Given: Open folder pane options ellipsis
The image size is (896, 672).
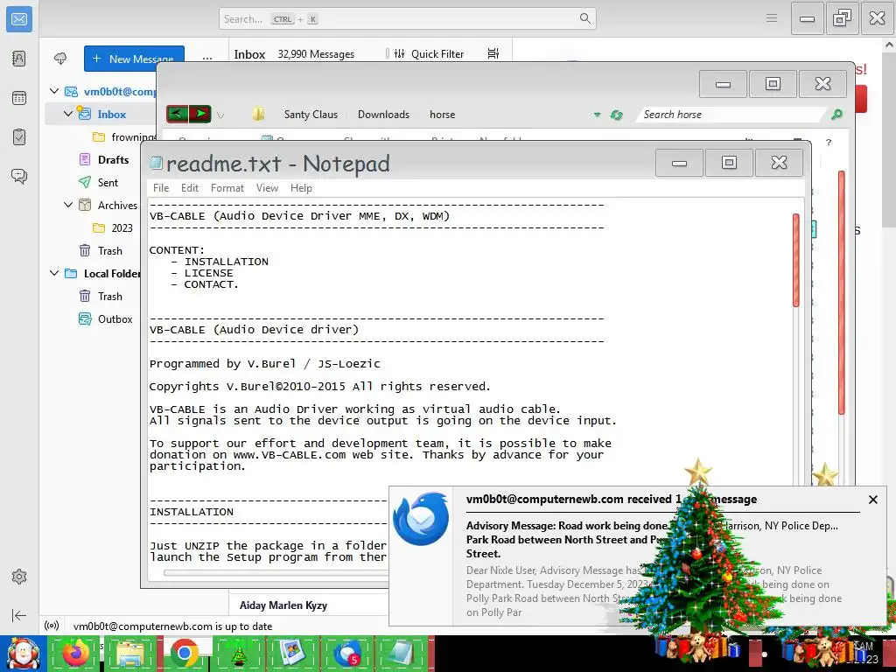Looking at the screenshot, I should coord(206,59).
